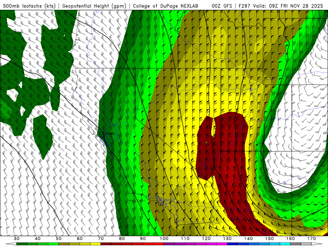Click the dark blue swatch below the 130 label

point(232,244)
